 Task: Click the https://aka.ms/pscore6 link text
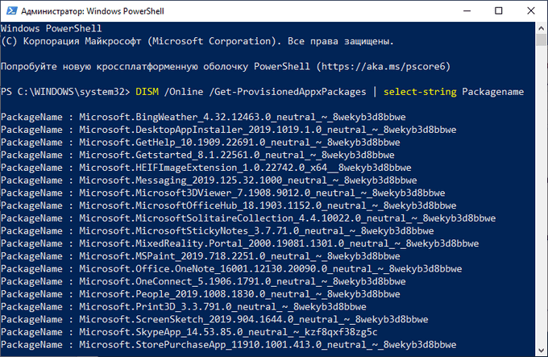pyautogui.click(x=384, y=66)
